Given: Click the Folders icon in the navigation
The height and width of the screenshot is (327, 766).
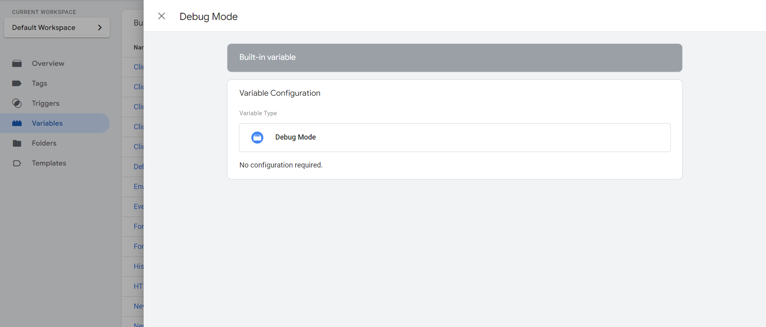Looking at the screenshot, I should point(17,143).
